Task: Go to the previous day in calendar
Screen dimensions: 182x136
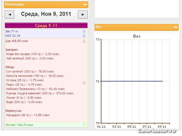Action: pyautogui.click(x=10, y=14)
